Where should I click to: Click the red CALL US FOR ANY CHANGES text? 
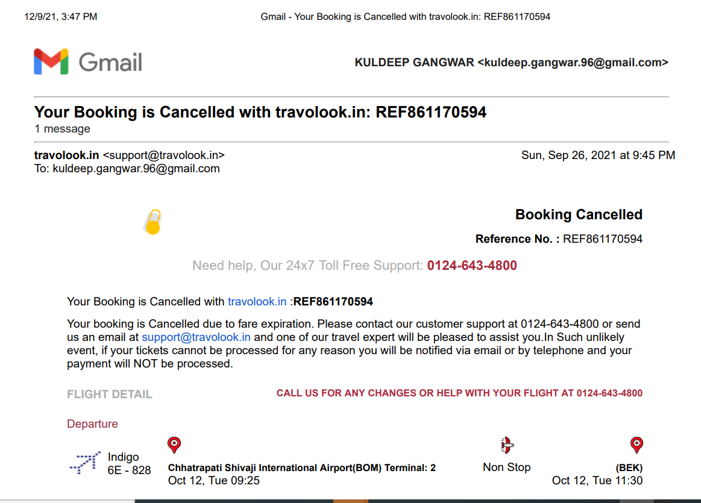click(x=459, y=393)
